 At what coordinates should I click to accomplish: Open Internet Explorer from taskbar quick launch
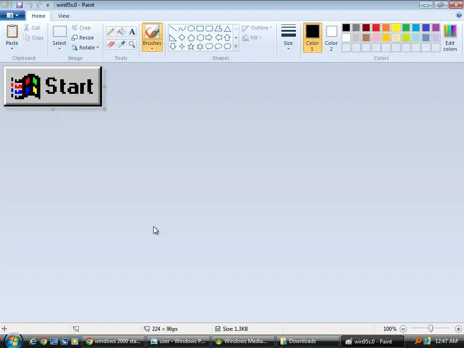(33, 341)
